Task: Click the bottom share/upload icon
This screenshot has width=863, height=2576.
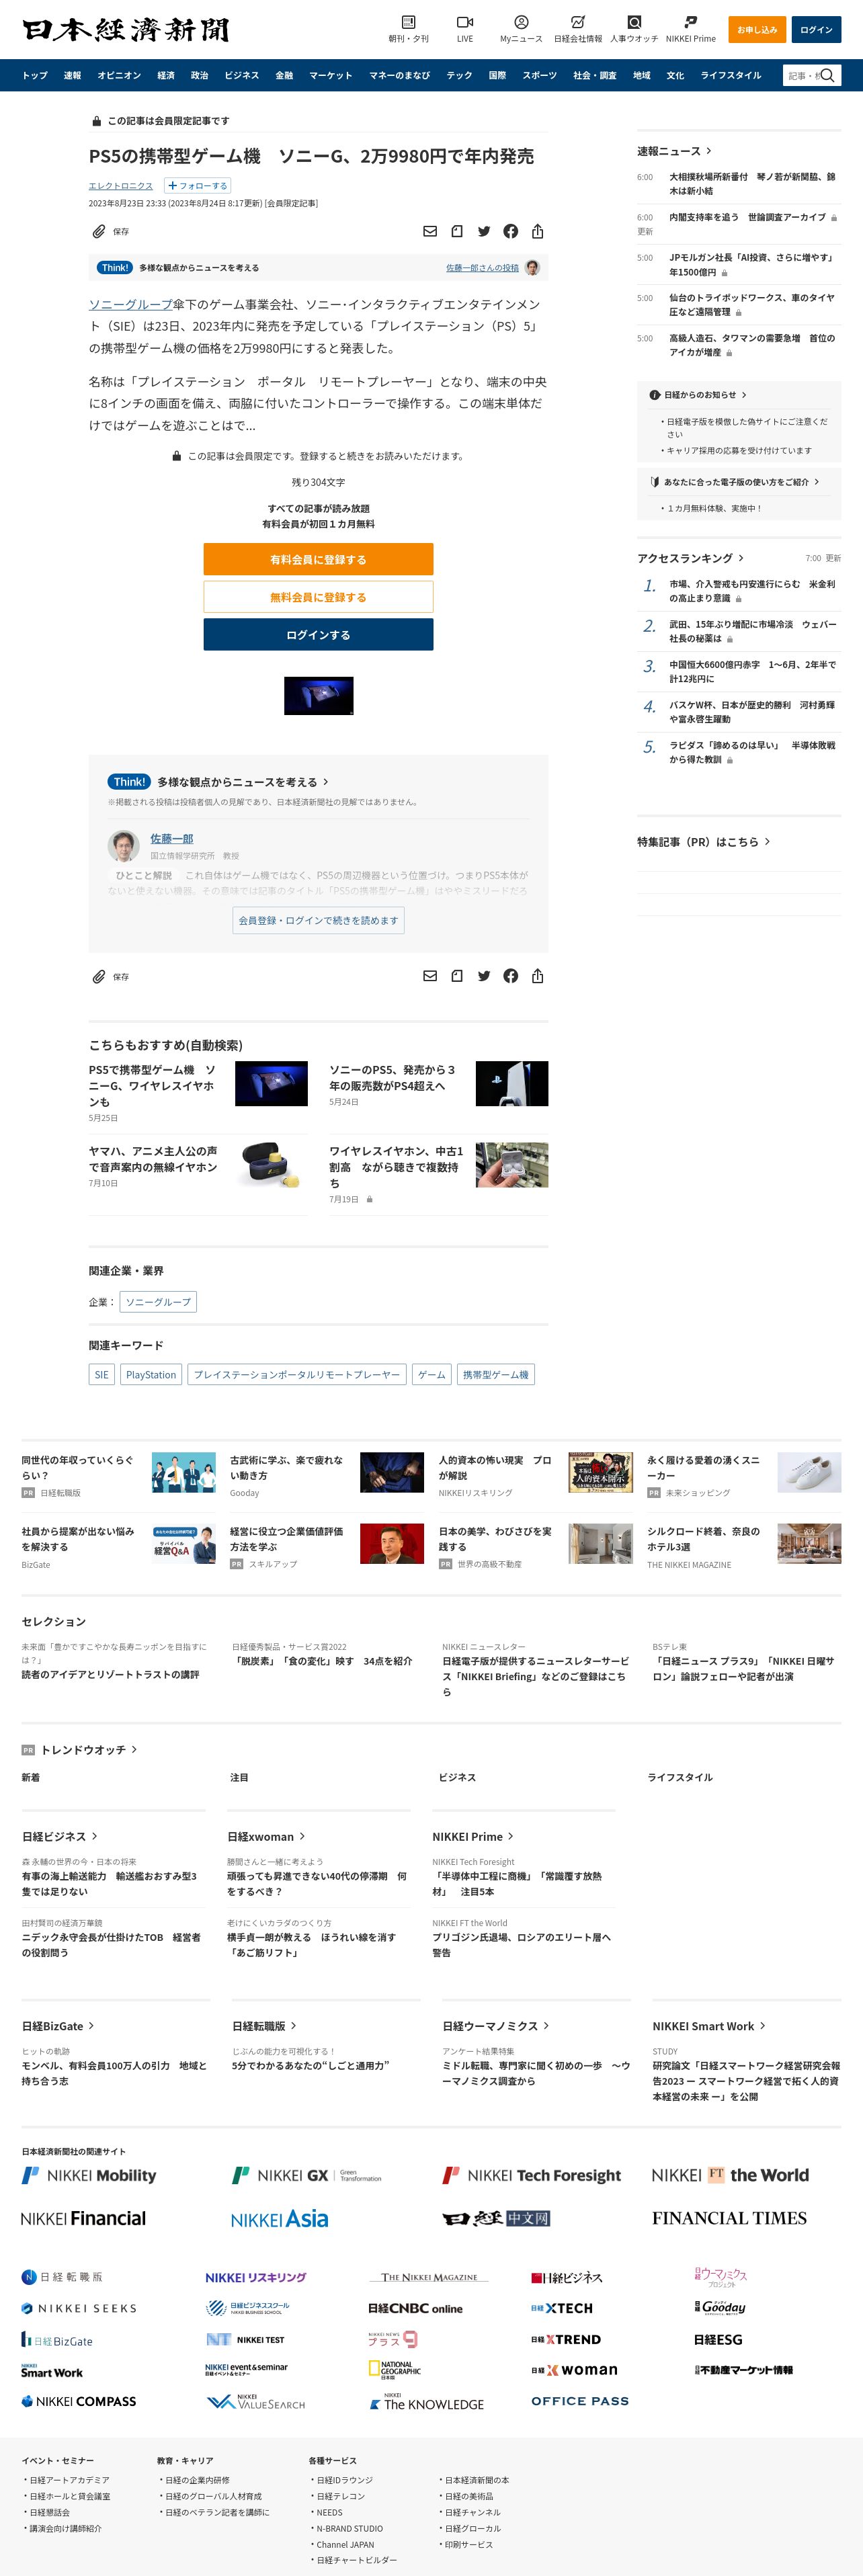Action: tap(538, 976)
